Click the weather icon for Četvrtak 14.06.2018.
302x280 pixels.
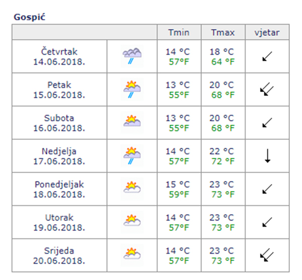[132, 56]
